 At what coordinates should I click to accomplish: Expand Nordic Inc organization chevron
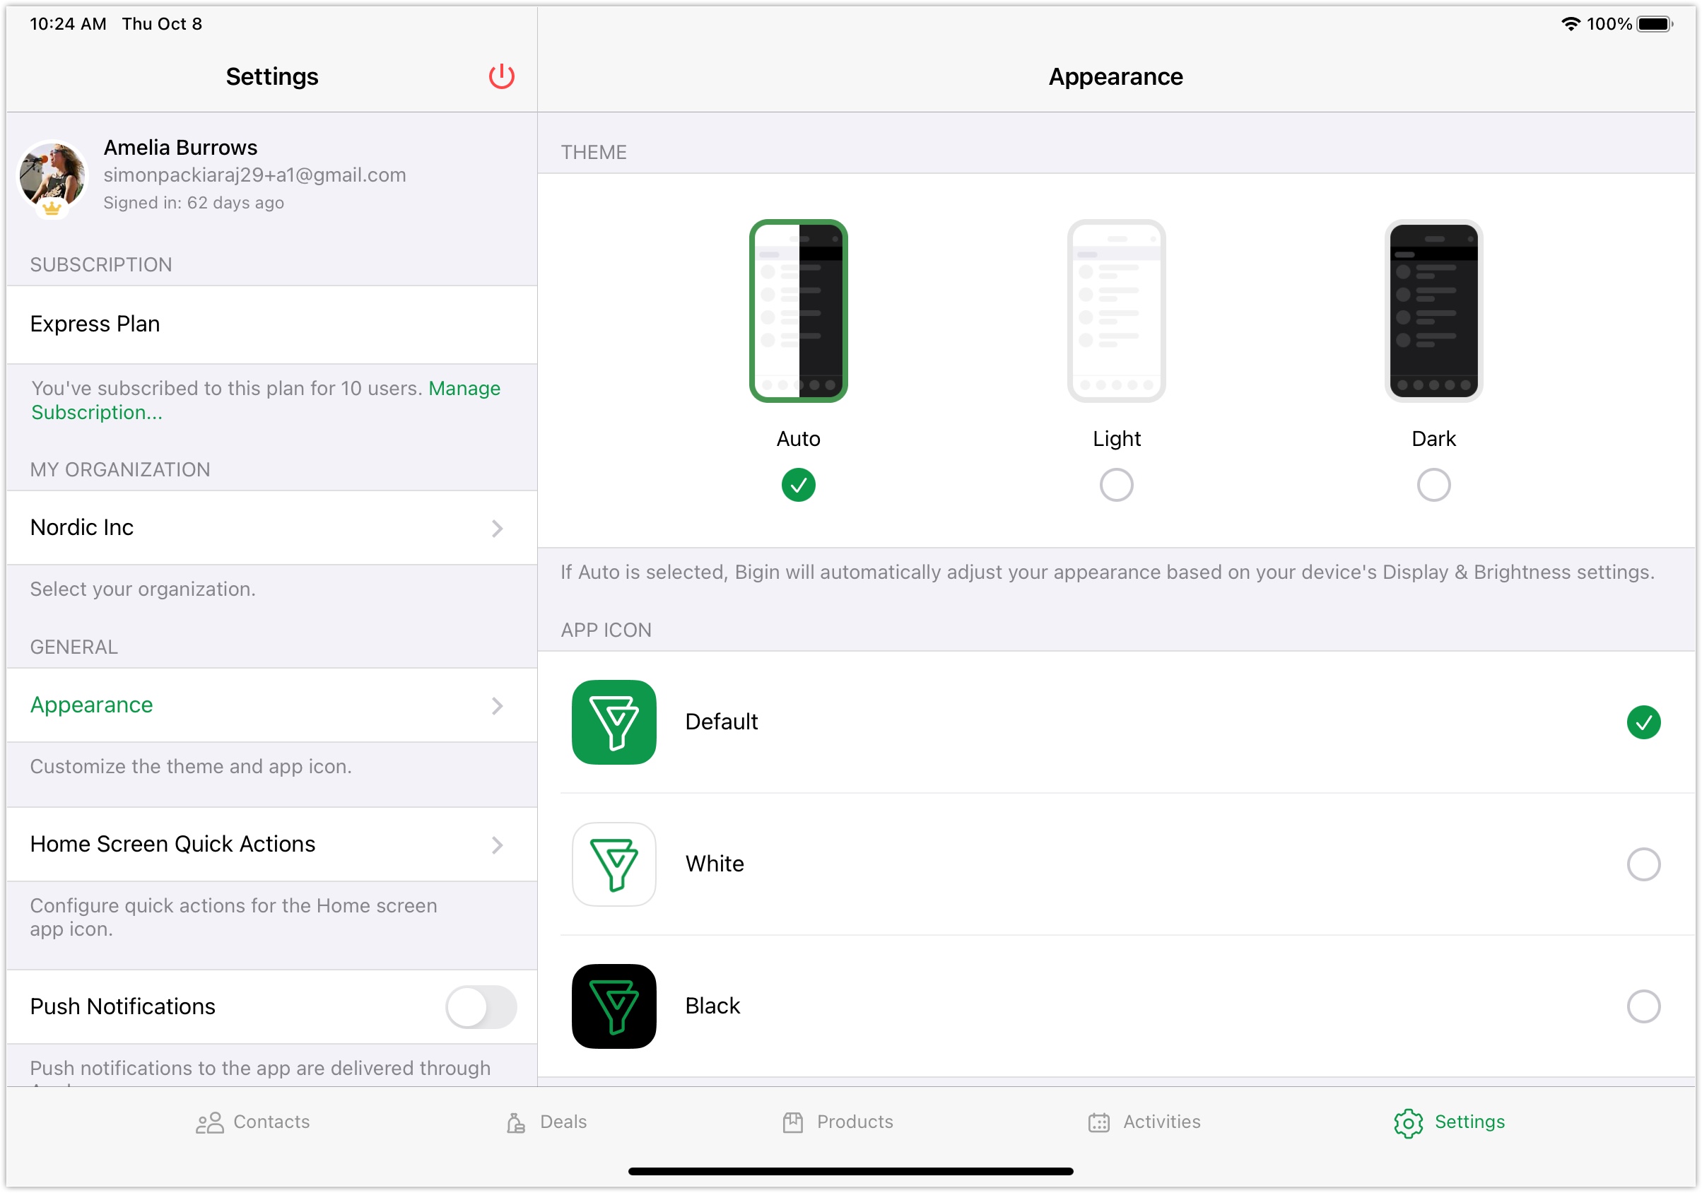[x=498, y=528]
